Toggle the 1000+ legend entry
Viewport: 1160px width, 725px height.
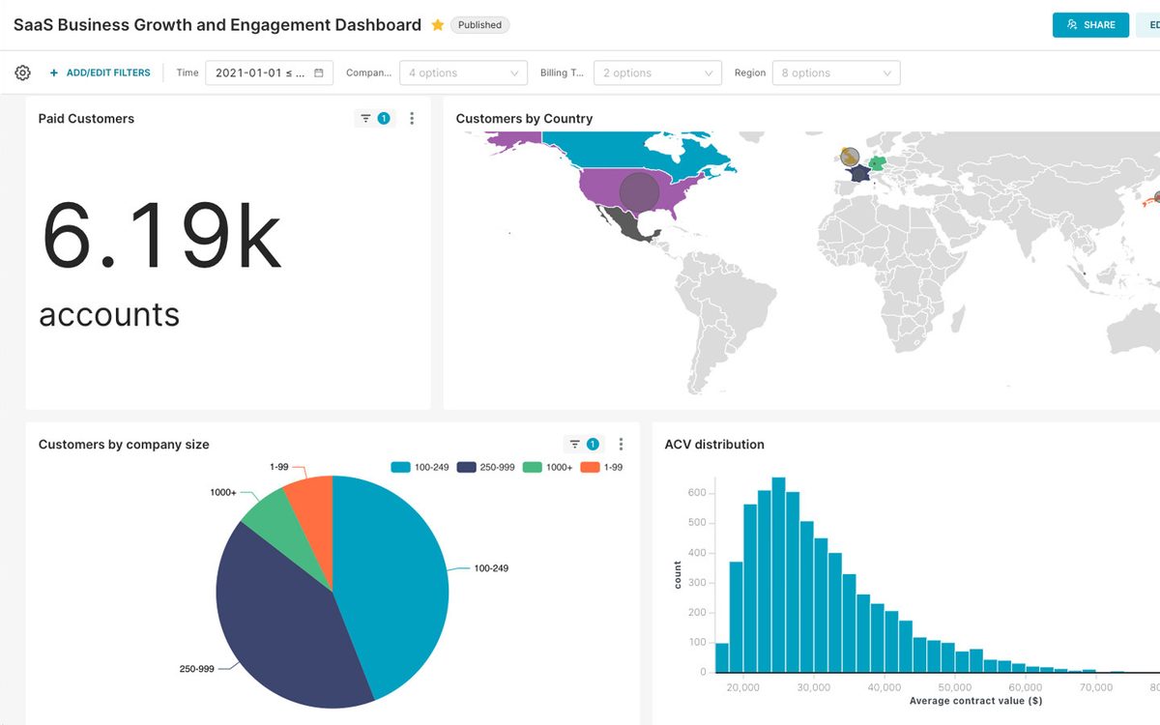pyautogui.click(x=547, y=467)
